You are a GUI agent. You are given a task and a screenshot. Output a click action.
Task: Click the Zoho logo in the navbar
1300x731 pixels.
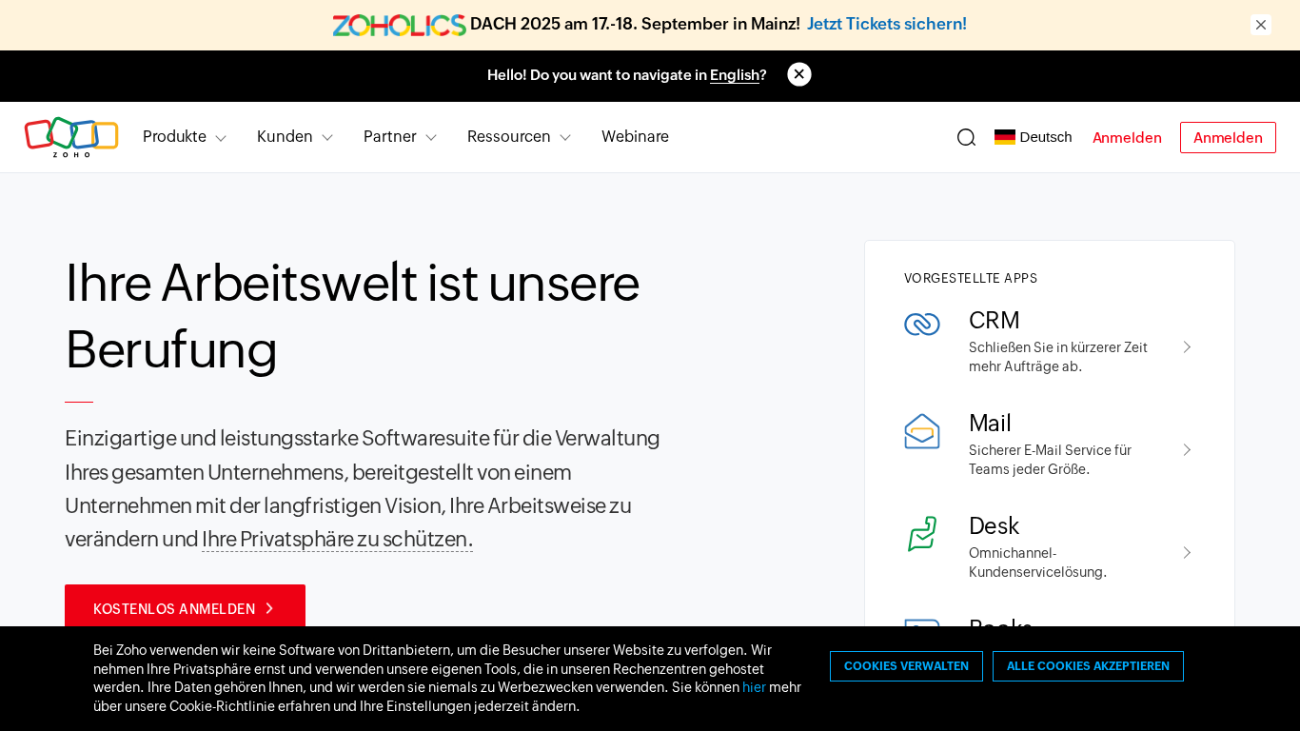(71, 137)
